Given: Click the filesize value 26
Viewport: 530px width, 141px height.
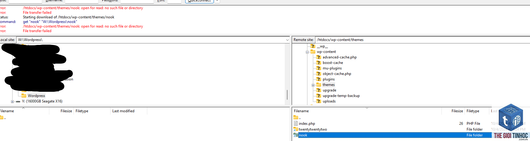Looking at the screenshot, I should click(461, 124).
